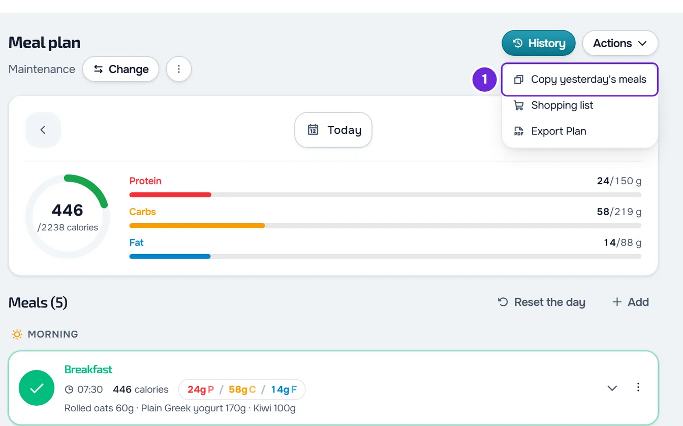
Task: Click the Change plan button
Action: [121, 69]
